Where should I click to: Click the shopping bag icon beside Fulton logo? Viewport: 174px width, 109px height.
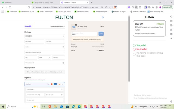pos(103,17)
